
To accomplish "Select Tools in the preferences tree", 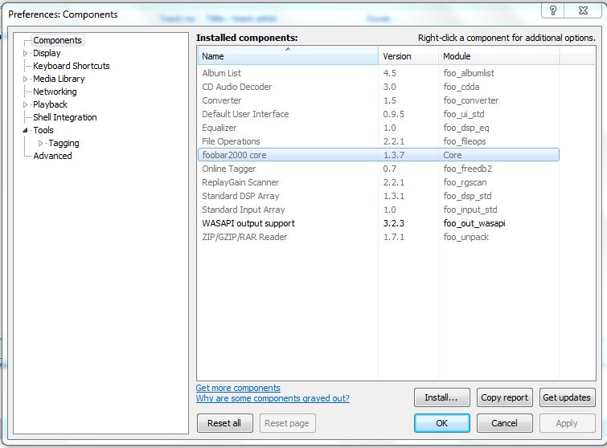I will [x=43, y=130].
